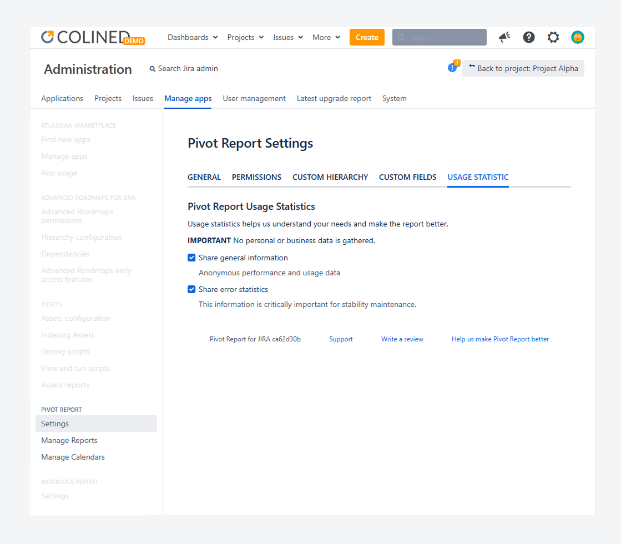Open Help us make Pivot Report better
The image size is (621, 544).
point(500,339)
